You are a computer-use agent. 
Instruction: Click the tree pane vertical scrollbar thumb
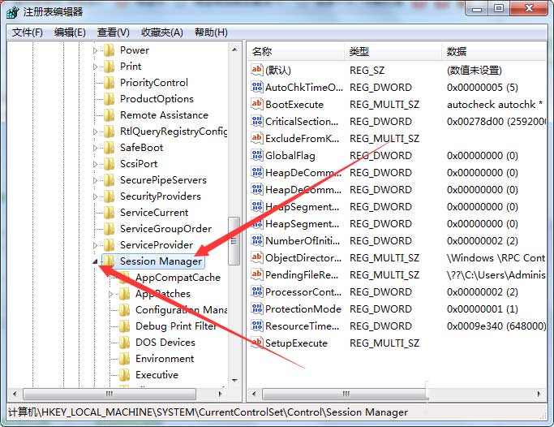click(234, 241)
